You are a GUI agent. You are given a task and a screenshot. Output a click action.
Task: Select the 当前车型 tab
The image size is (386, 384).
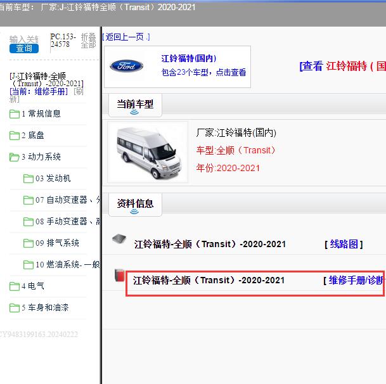pyautogui.click(x=135, y=105)
